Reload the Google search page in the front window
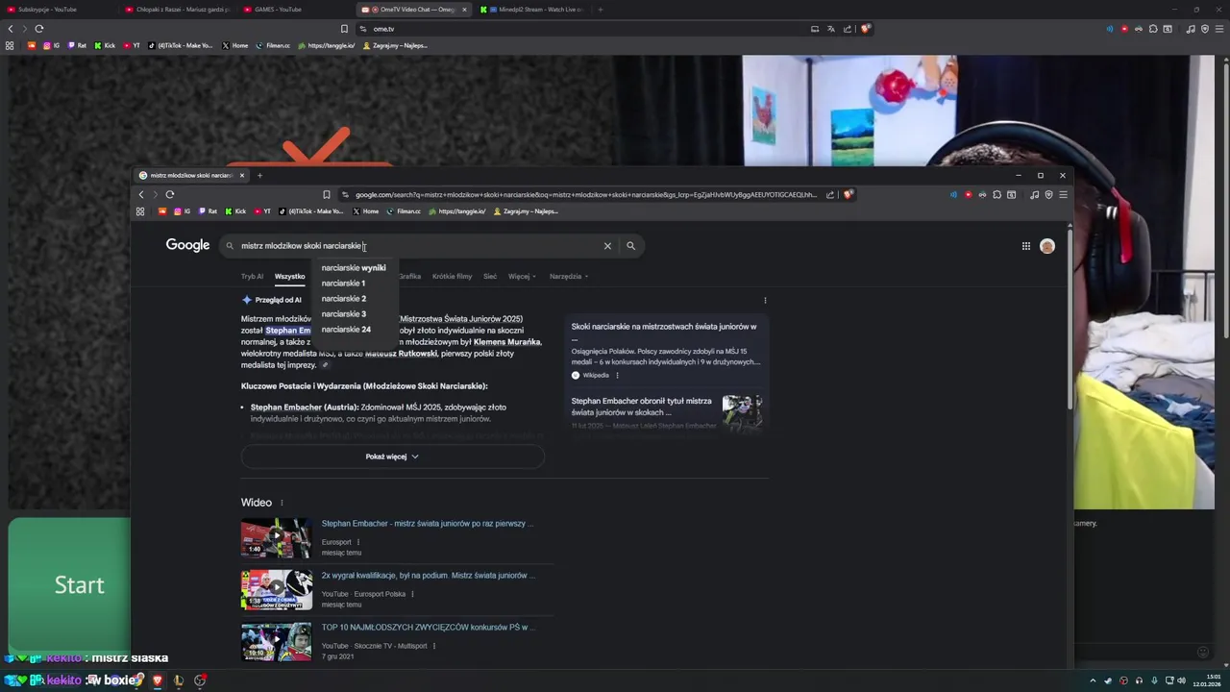Viewport: 1230px width, 692px height. point(169,194)
